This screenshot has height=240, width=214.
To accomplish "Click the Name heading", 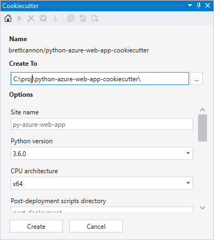I will pos(18,39).
